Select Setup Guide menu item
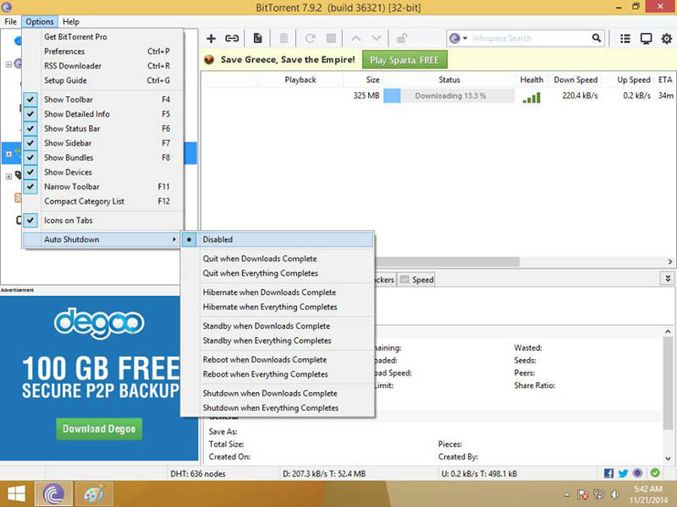Viewport: 677px width, 507px height. click(x=102, y=80)
